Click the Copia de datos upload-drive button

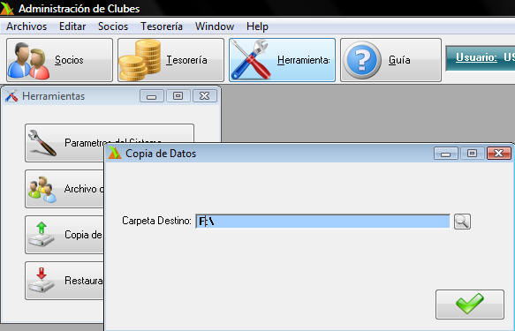[64, 235]
